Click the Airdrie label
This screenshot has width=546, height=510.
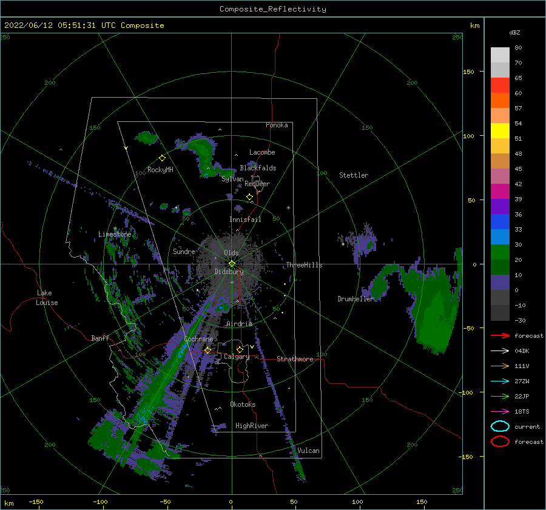(239, 324)
